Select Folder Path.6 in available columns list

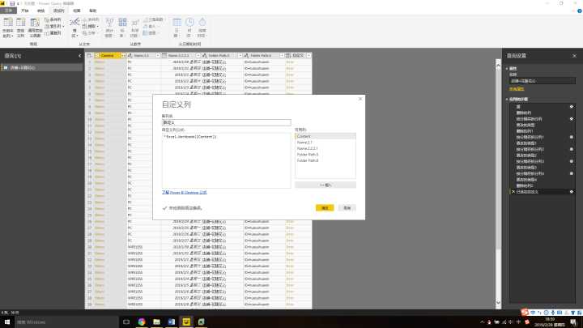[x=326, y=160]
